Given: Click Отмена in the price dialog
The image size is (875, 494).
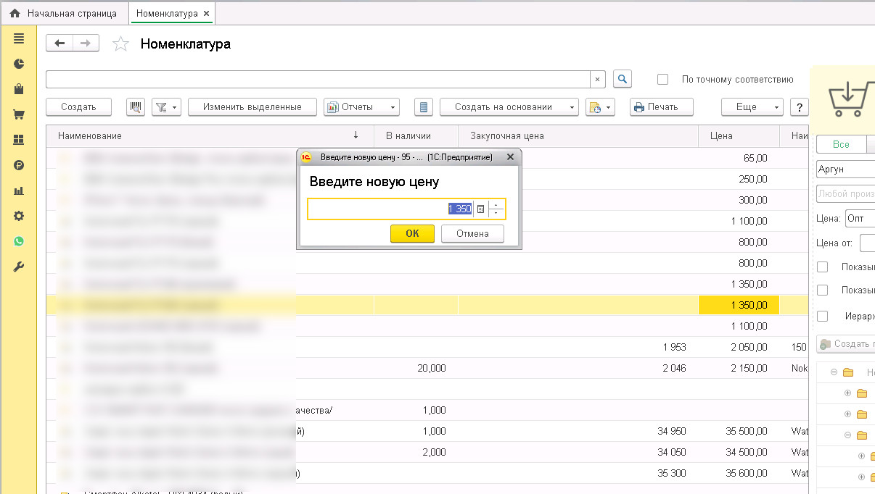Looking at the screenshot, I should pos(472,233).
